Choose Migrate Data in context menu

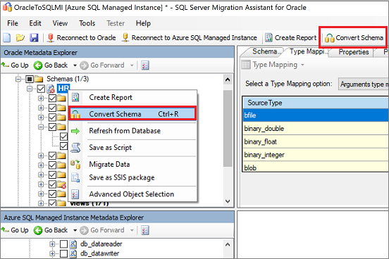132,164
